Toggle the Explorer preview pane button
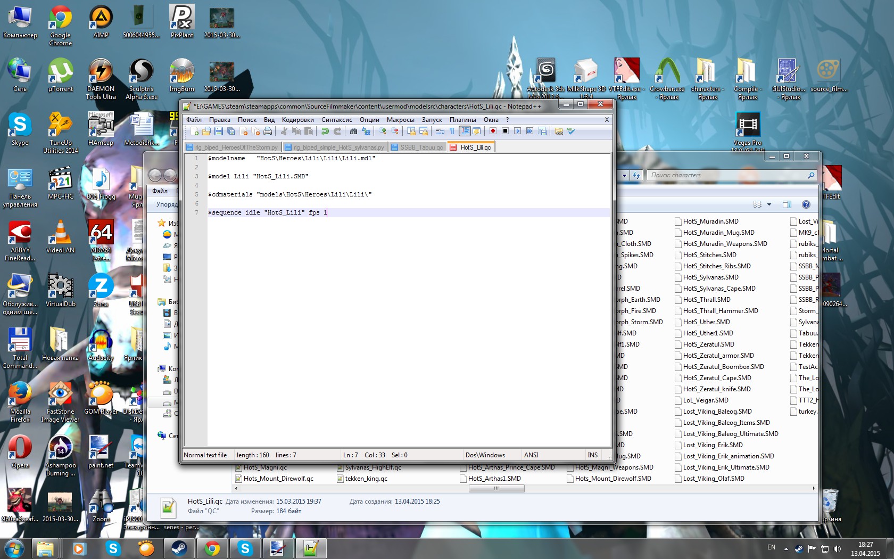The image size is (894, 559). click(x=787, y=204)
